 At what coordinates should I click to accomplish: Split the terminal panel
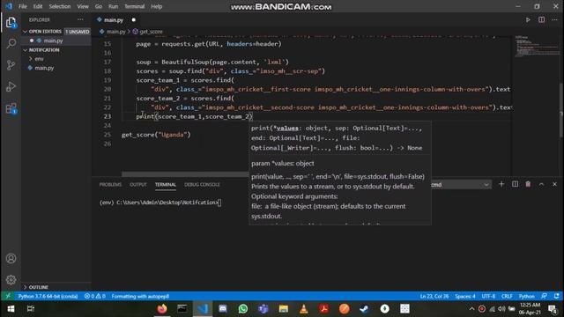click(515, 184)
